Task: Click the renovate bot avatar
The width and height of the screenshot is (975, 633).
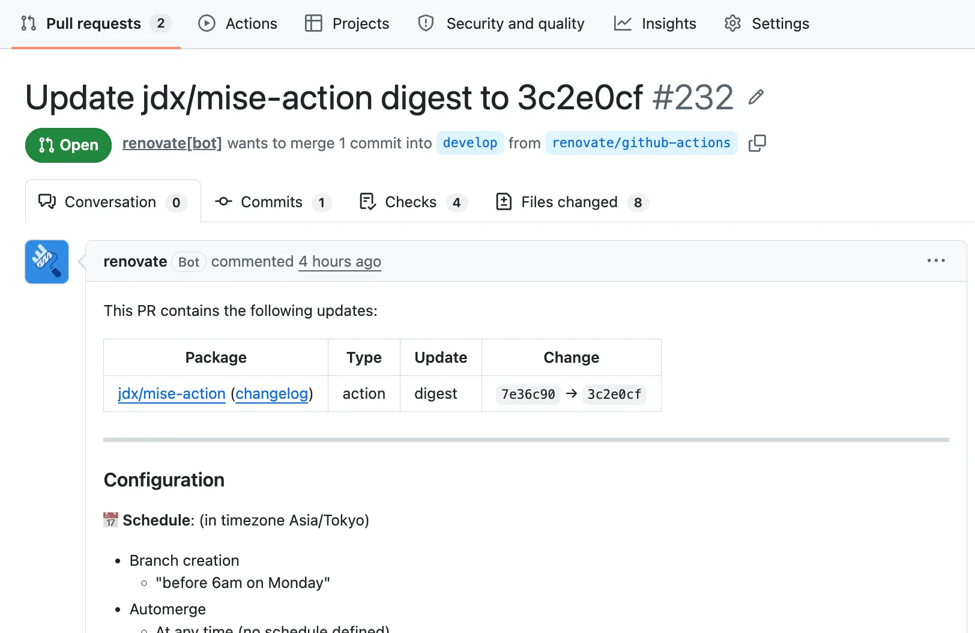Action: [x=47, y=262]
